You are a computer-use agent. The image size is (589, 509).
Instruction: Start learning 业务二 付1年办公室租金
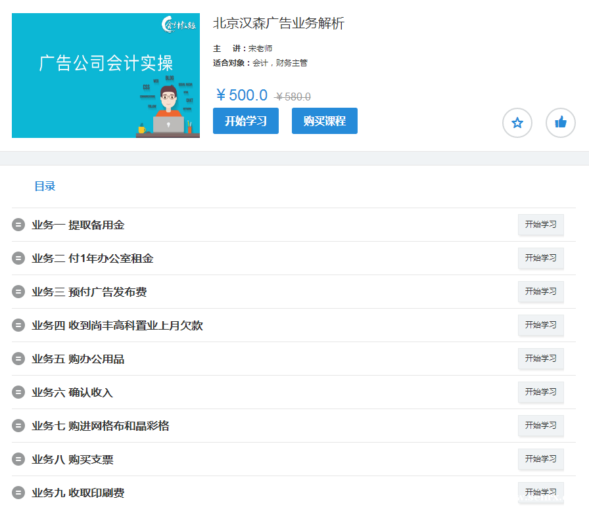pos(540,258)
